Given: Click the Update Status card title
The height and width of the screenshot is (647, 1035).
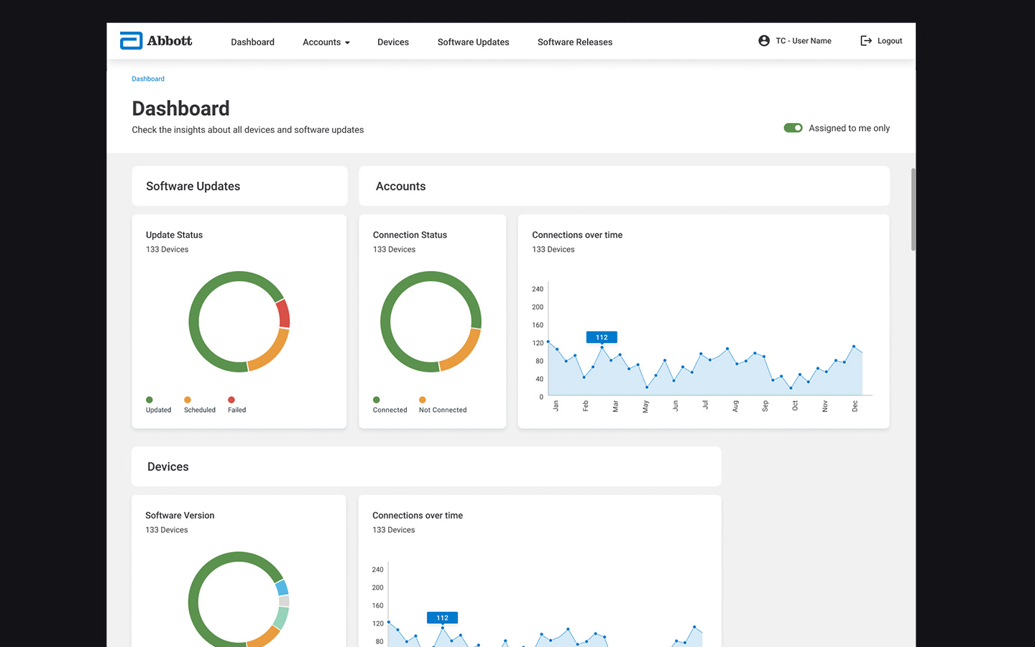Looking at the screenshot, I should point(175,235).
